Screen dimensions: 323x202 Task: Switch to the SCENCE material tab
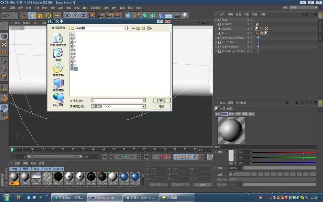pos(58,168)
